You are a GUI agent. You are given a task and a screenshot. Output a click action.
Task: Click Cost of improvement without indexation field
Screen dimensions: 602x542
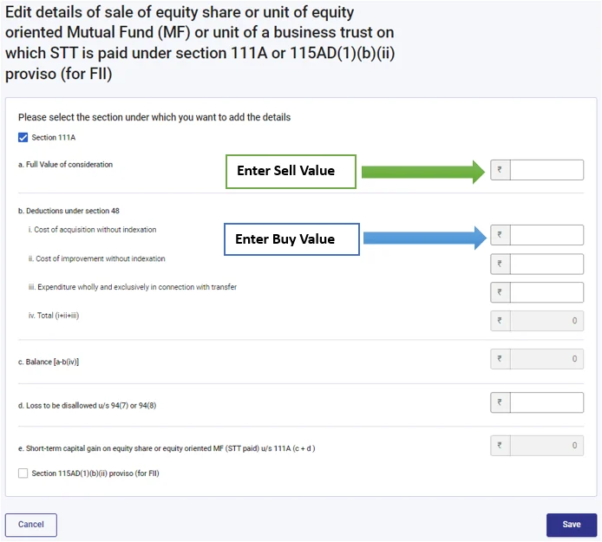[x=546, y=264]
